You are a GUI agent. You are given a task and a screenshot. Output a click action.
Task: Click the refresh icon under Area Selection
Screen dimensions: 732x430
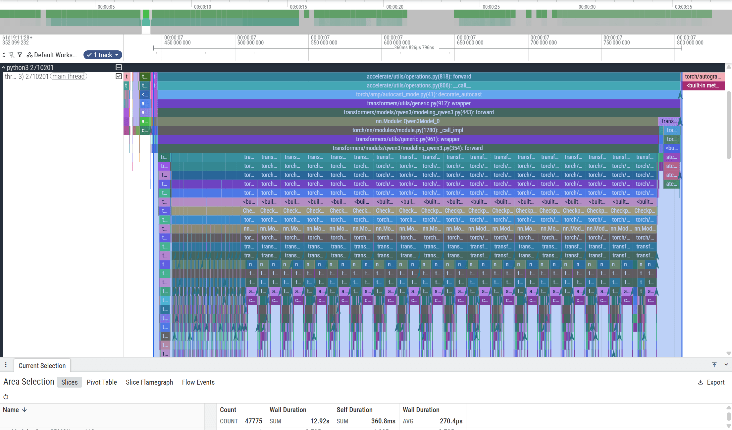[6, 397]
